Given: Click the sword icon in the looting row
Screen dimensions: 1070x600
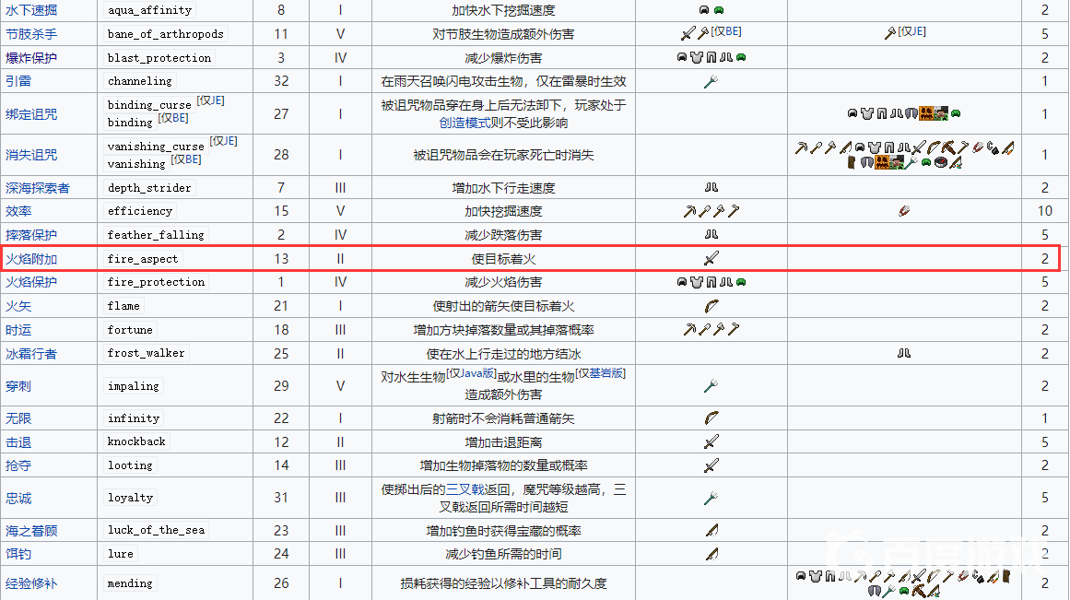Looking at the screenshot, I should [x=711, y=465].
